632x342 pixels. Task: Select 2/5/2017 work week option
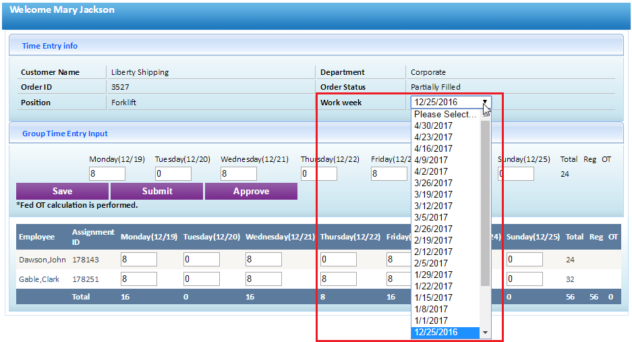pos(445,263)
